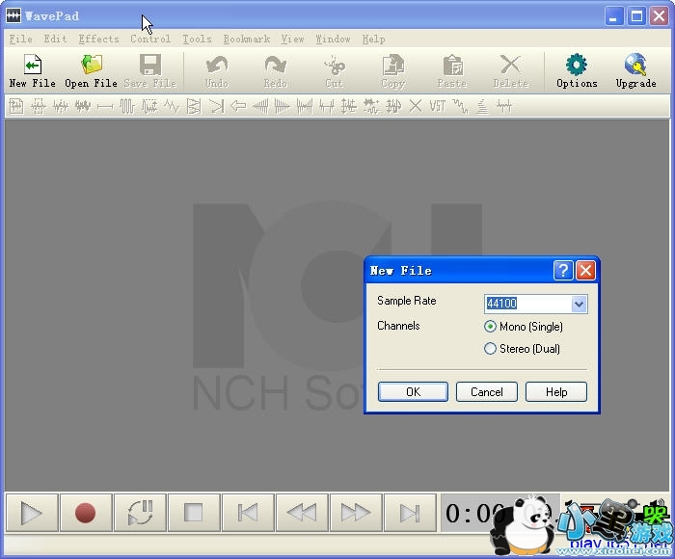Open the Edit menu
The height and width of the screenshot is (559, 675).
click(55, 40)
